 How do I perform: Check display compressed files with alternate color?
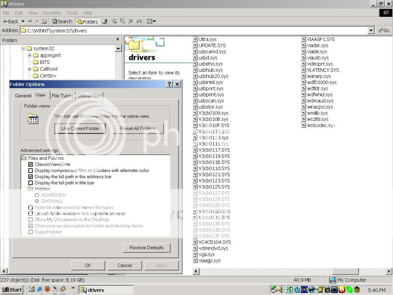point(31,171)
